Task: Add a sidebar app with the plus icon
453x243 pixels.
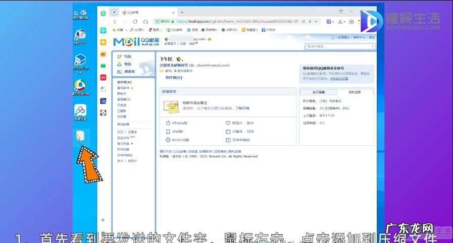Action: pyautogui.click(x=103, y=220)
